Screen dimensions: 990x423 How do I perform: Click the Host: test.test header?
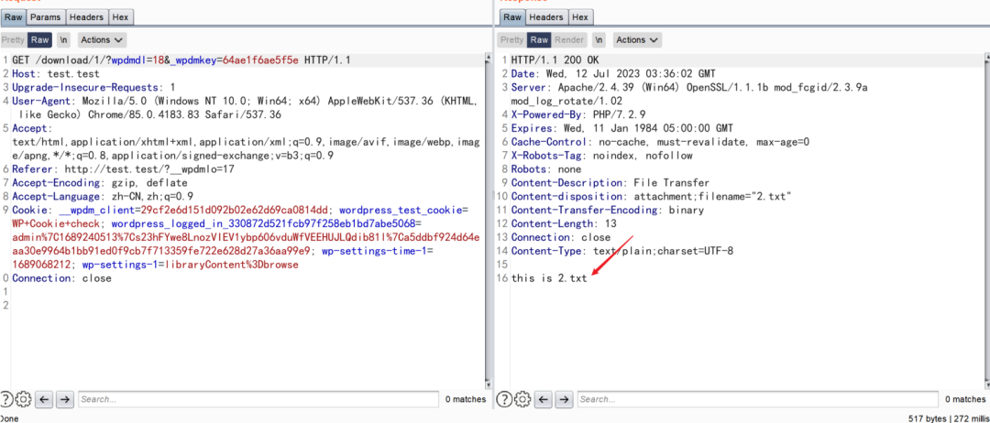coord(56,74)
